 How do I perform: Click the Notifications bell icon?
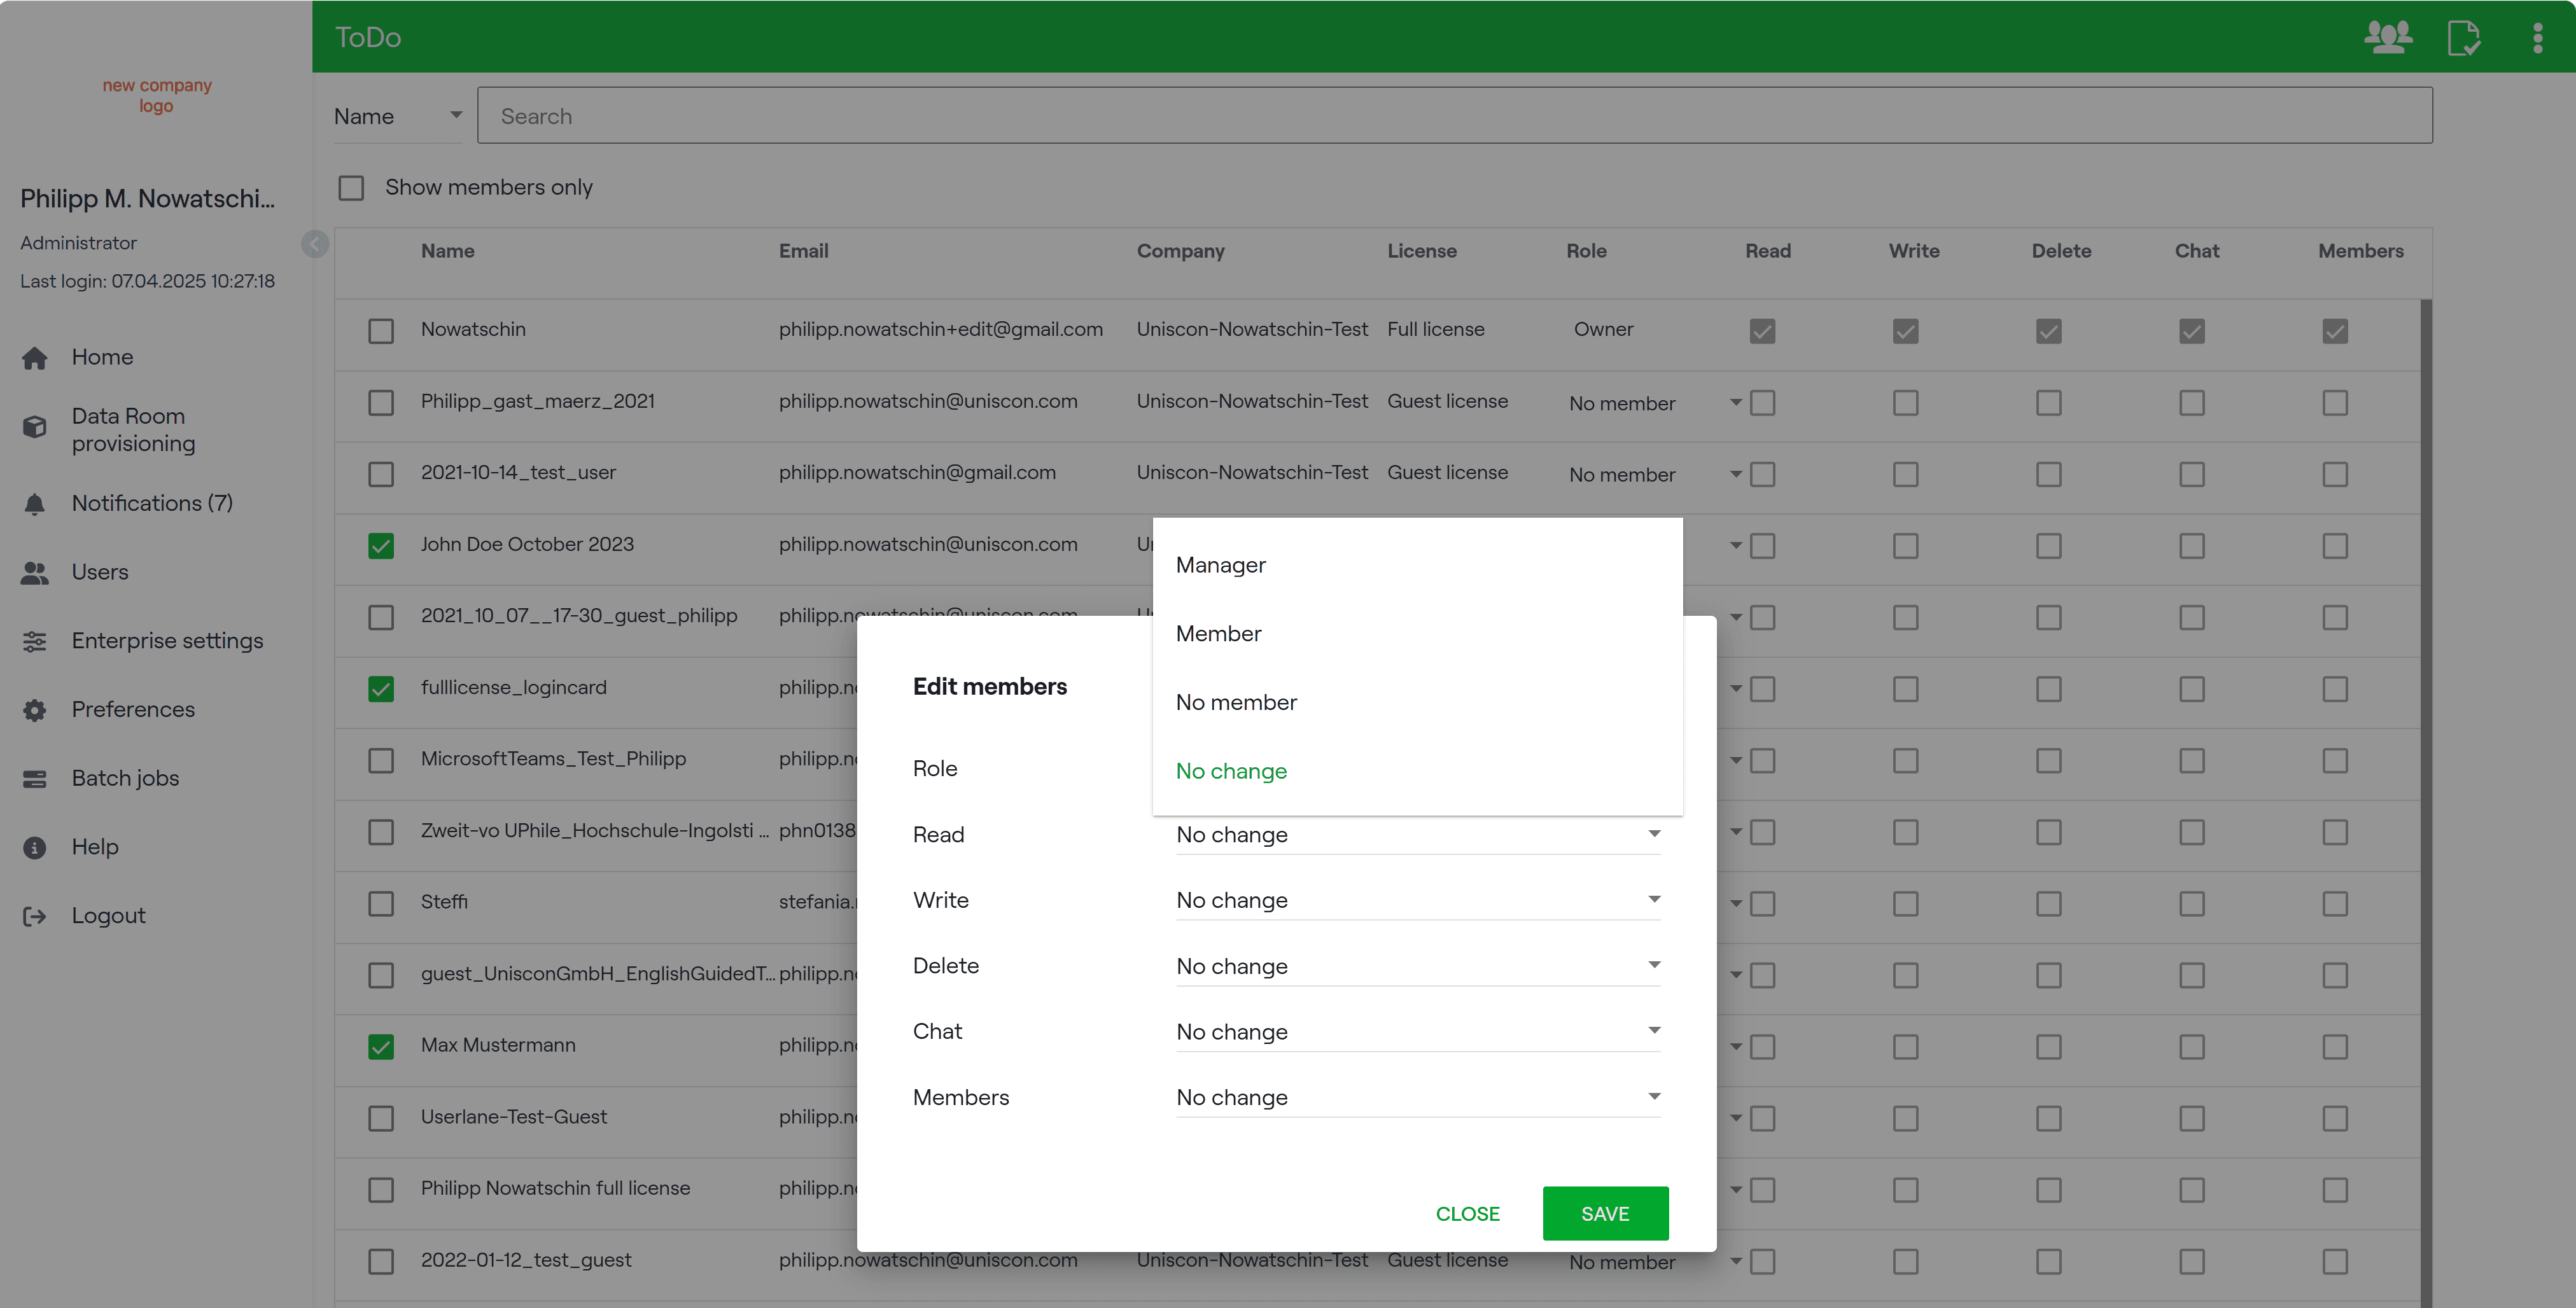35,504
